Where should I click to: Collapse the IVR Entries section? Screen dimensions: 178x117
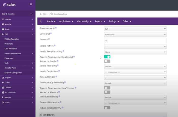[41, 115]
